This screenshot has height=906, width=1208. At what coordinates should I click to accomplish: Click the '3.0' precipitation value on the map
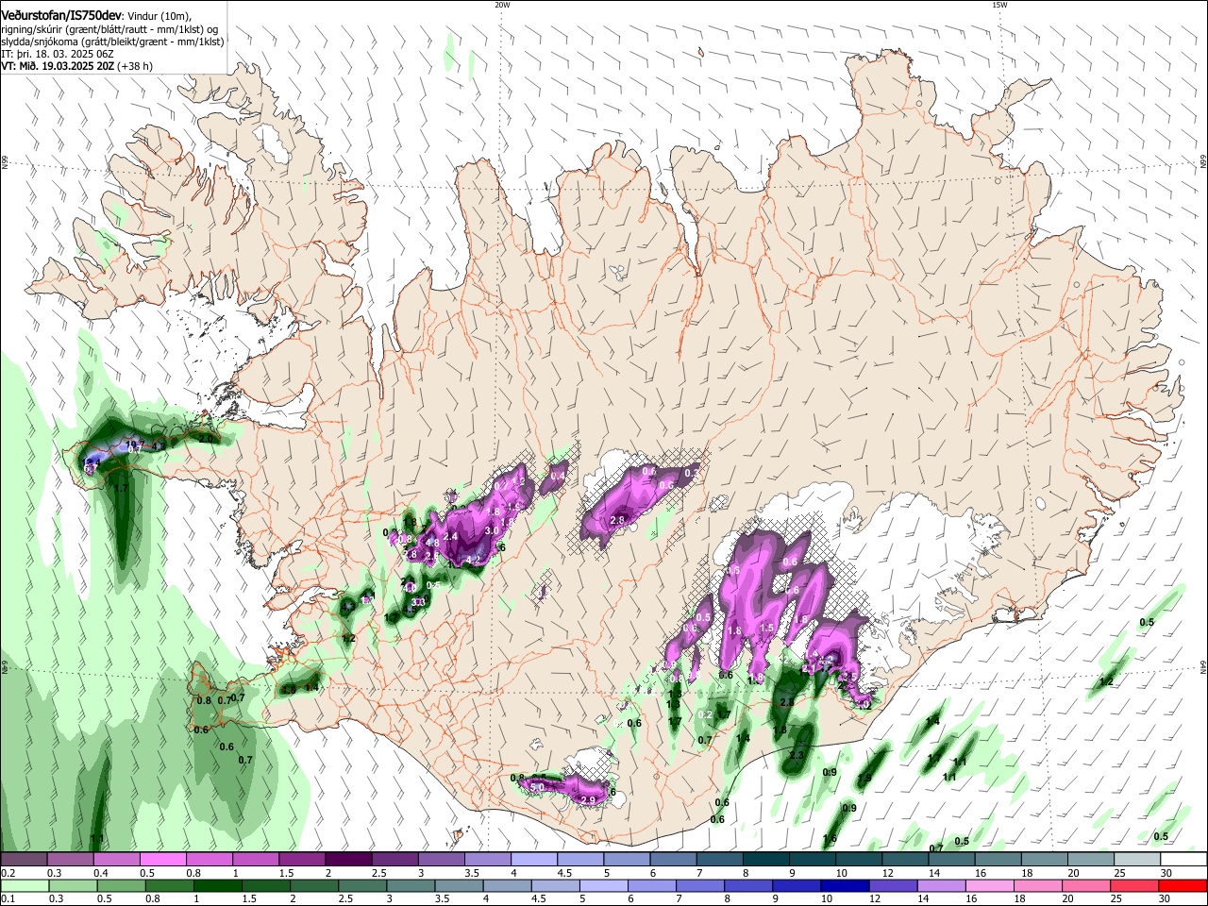click(x=492, y=531)
